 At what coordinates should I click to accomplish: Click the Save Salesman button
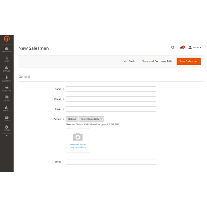tap(189, 61)
